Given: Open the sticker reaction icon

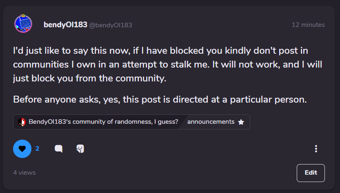Looking at the screenshot, I should click(80, 149).
